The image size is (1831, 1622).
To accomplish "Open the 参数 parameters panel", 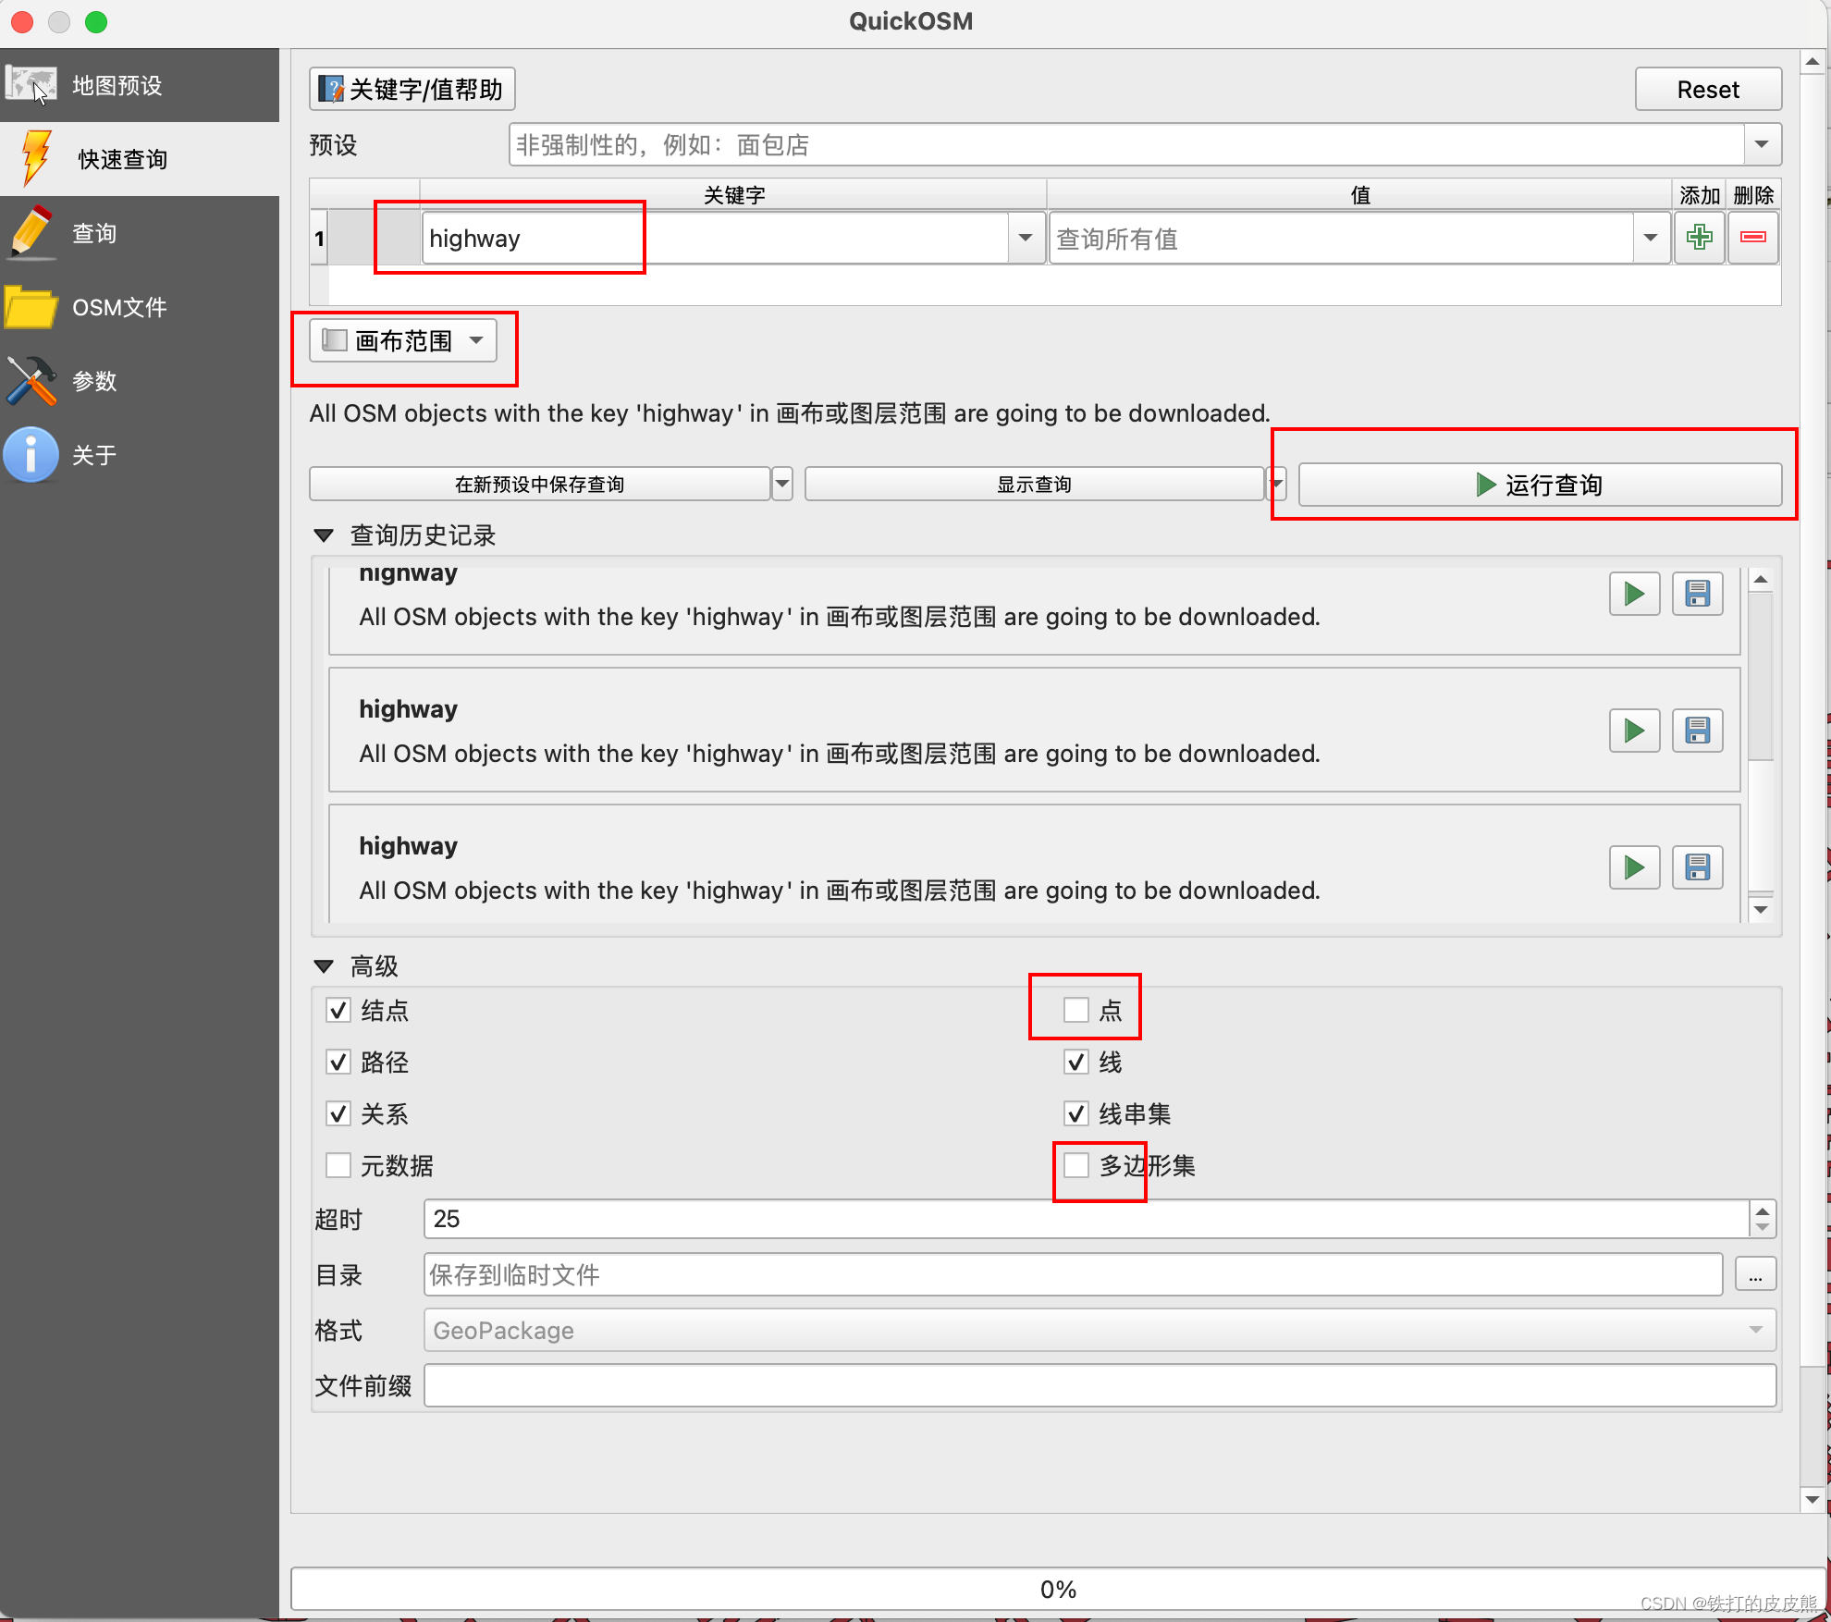I will point(139,381).
